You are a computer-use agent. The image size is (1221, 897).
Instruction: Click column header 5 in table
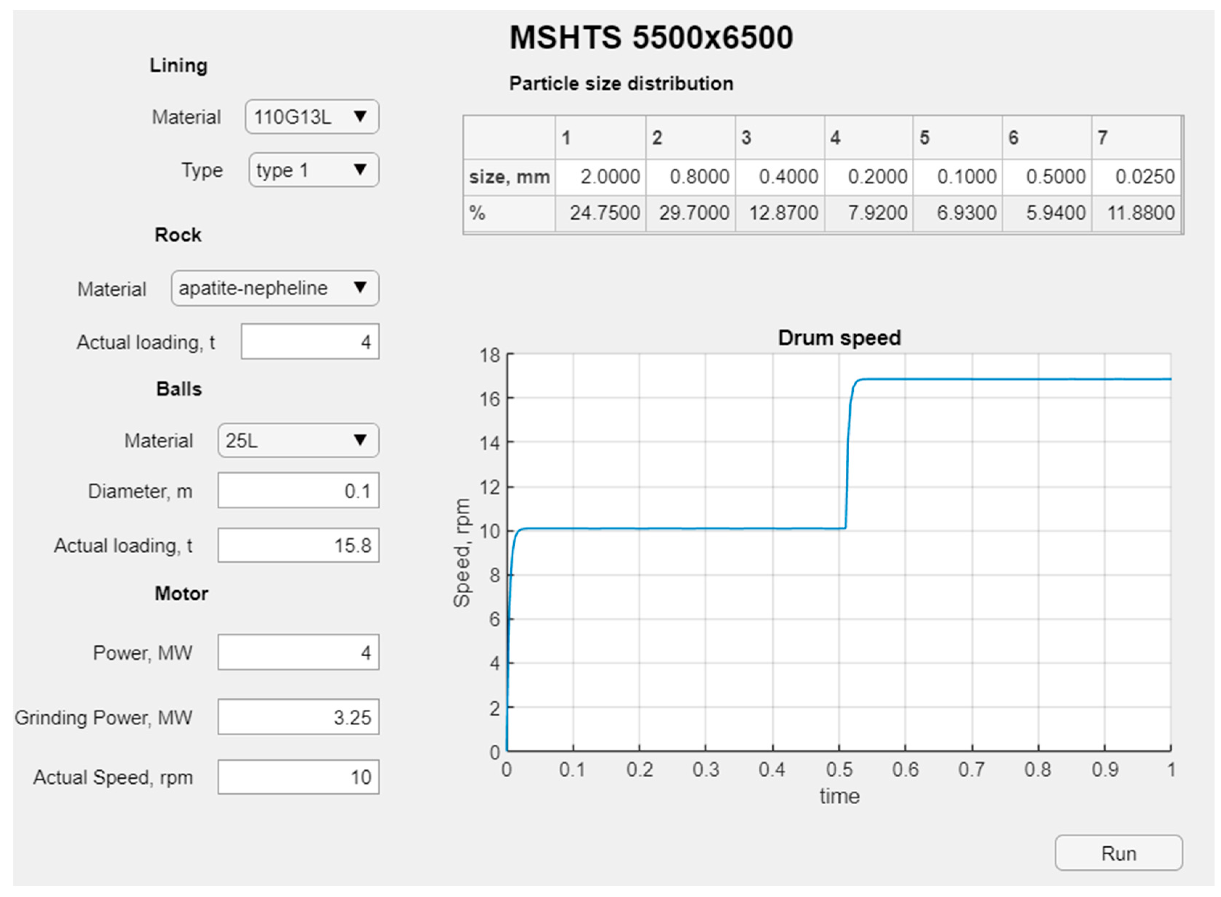pyautogui.click(x=957, y=138)
